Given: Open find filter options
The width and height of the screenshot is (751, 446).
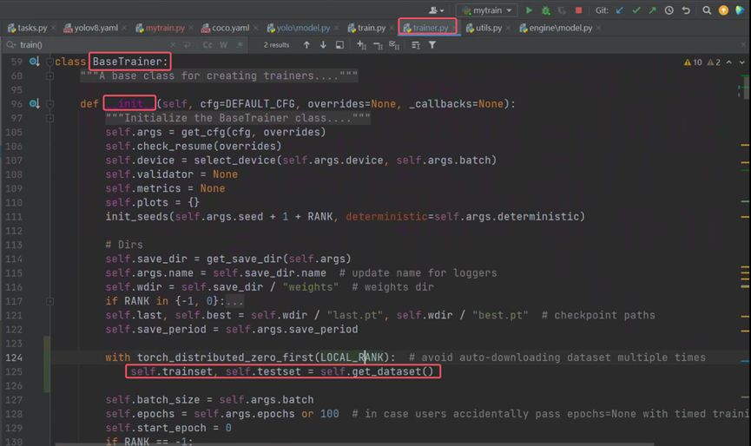Looking at the screenshot, I should click(432, 45).
